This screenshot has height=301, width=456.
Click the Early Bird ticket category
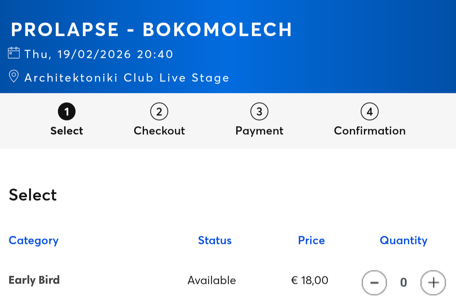point(34,280)
